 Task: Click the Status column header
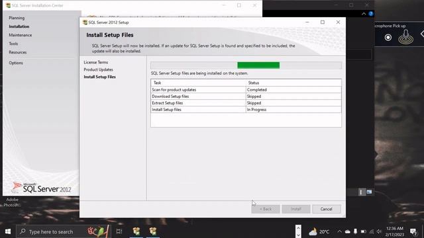293,83
